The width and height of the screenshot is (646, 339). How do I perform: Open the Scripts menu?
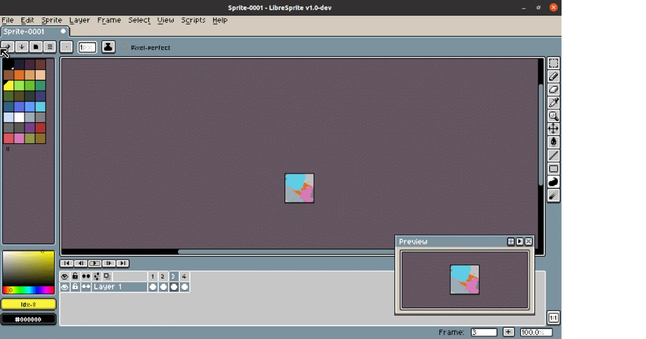tap(193, 20)
